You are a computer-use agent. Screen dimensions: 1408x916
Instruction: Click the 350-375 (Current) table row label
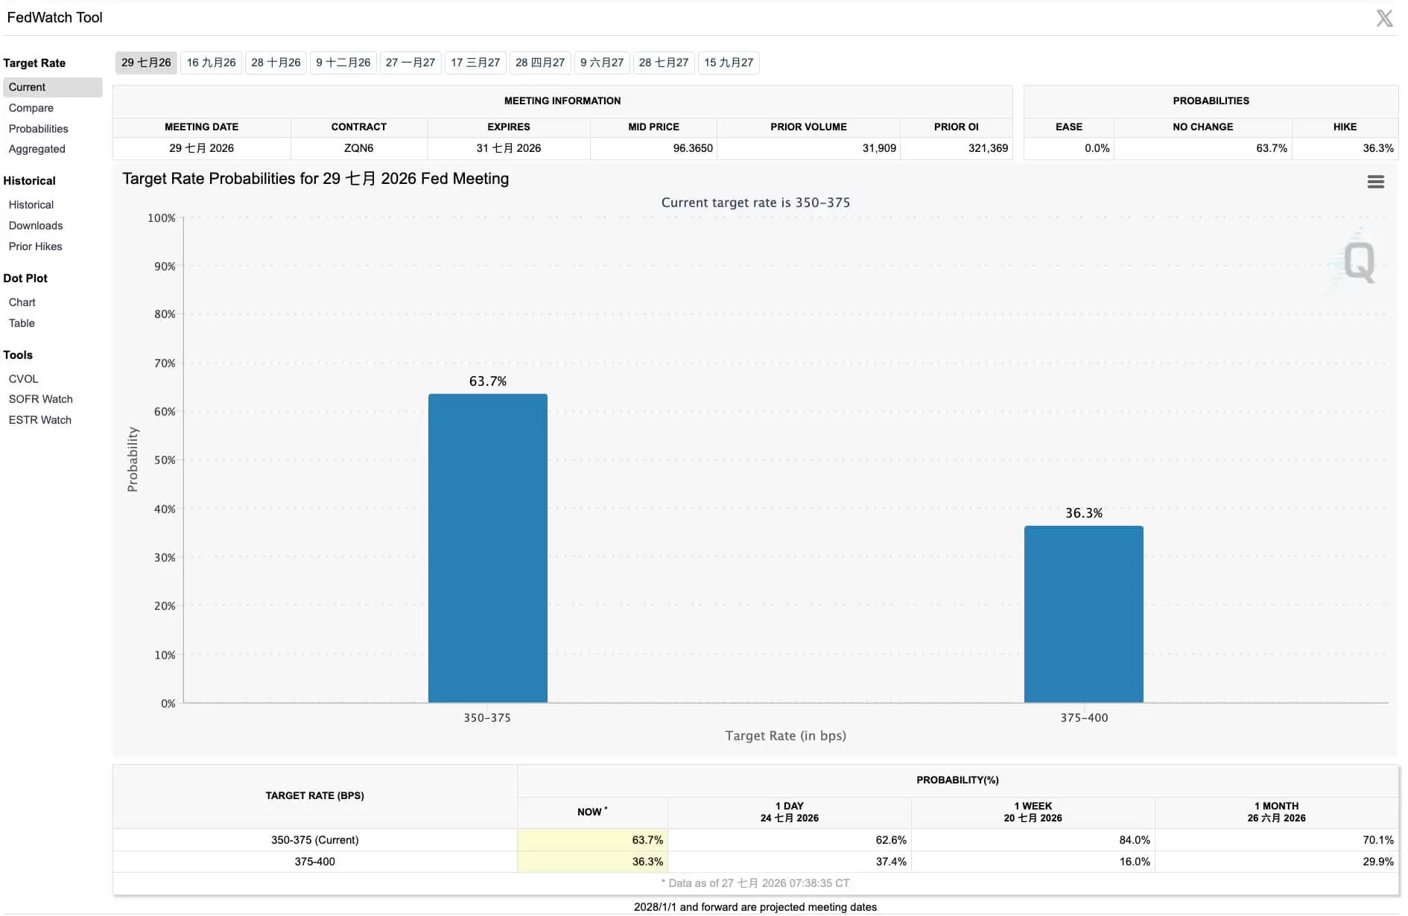click(x=314, y=840)
